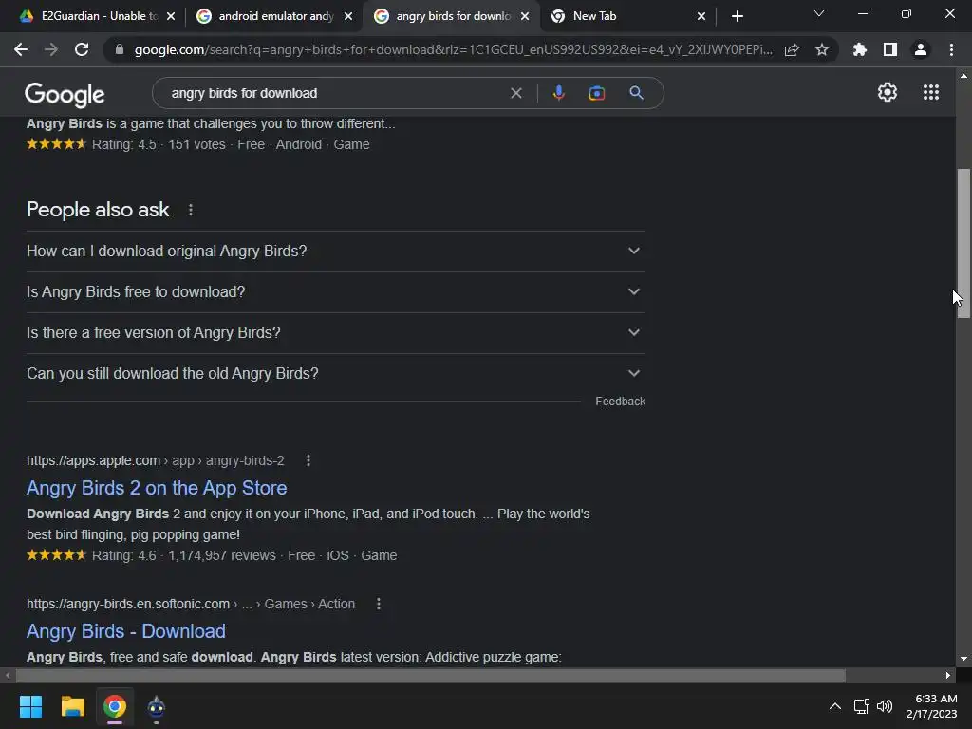Image resolution: width=972 pixels, height=729 pixels.
Task: Close the New Tab tab
Action: (x=701, y=16)
